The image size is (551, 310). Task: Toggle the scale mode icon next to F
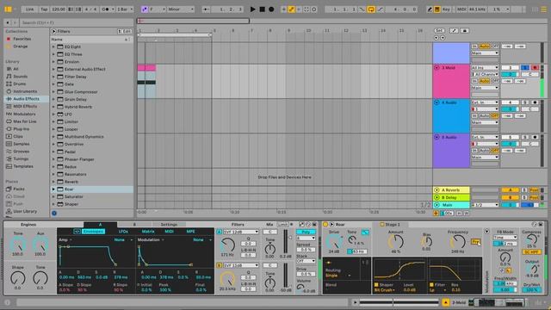pyautogui.click(x=145, y=9)
